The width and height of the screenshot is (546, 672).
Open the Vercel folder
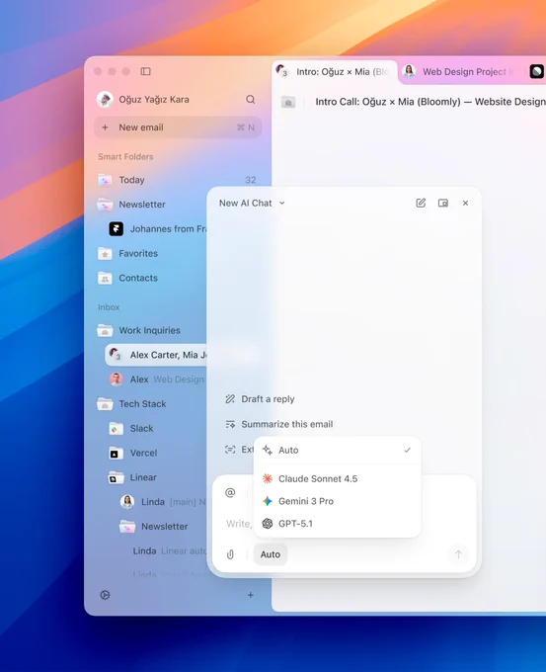click(157, 453)
